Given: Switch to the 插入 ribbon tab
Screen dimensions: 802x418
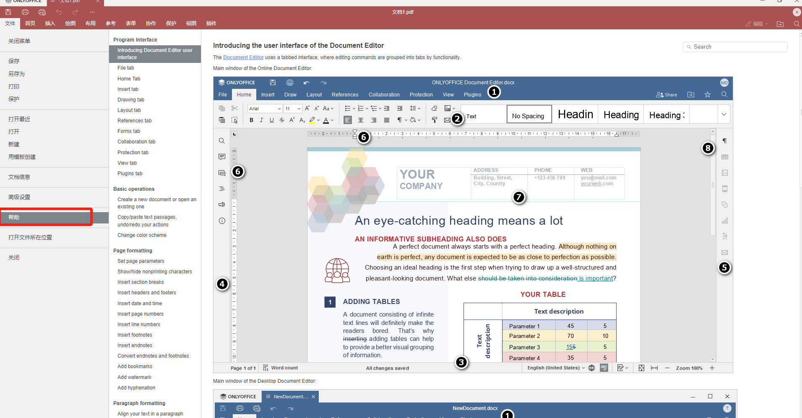Looking at the screenshot, I should pos(50,23).
